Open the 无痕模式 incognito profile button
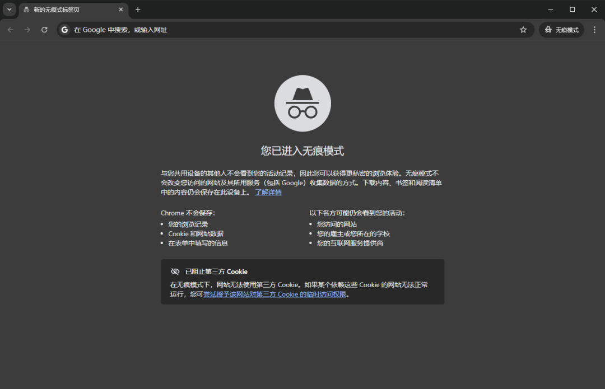 click(x=561, y=30)
